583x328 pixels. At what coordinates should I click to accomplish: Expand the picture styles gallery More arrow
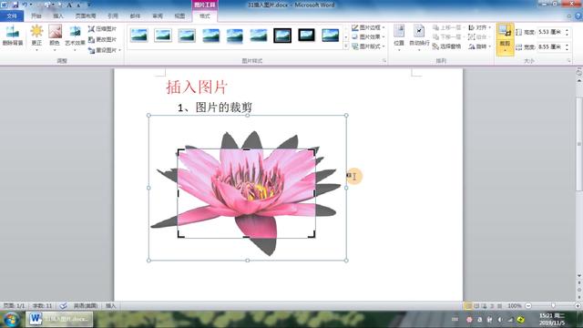[x=346, y=46]
